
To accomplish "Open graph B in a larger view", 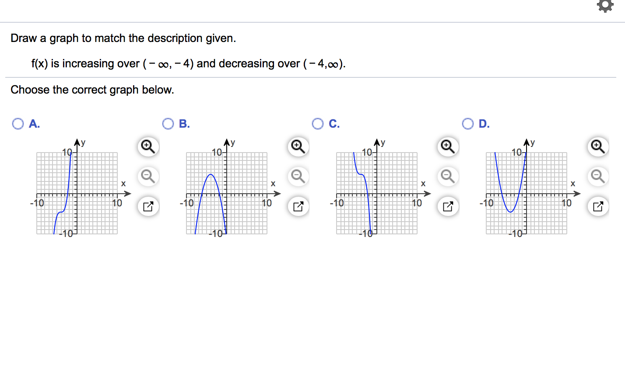I will pyautogui.click(x=298, y=205).
